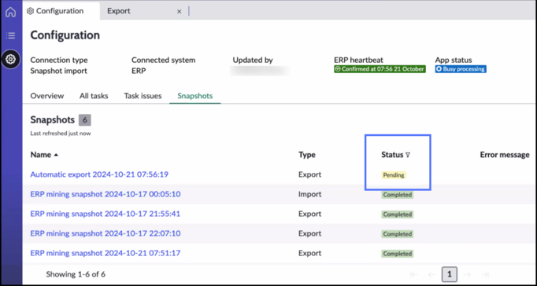
Task: Open ERP mining snapshot 2024-10-17 00:05:10
Action: pos(106,194)
